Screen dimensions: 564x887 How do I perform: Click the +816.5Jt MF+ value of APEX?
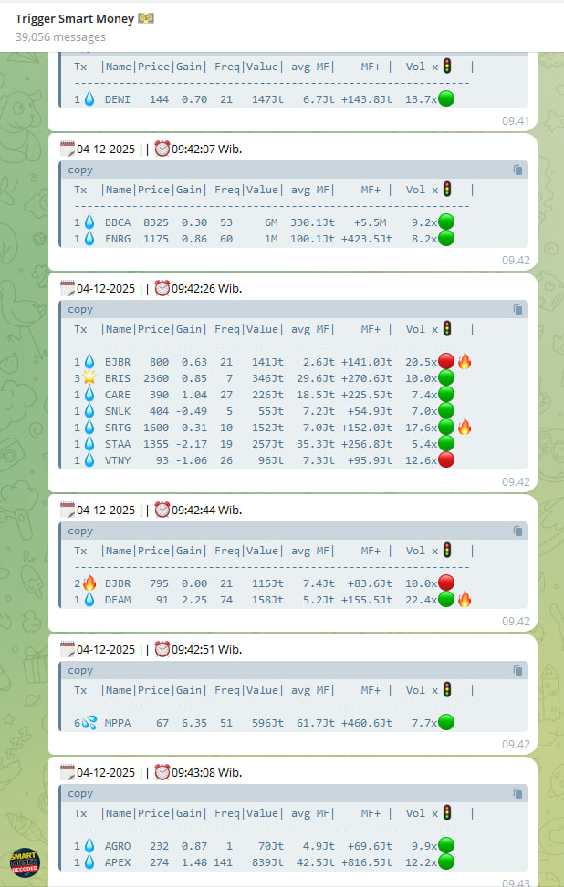click(366, 862)
